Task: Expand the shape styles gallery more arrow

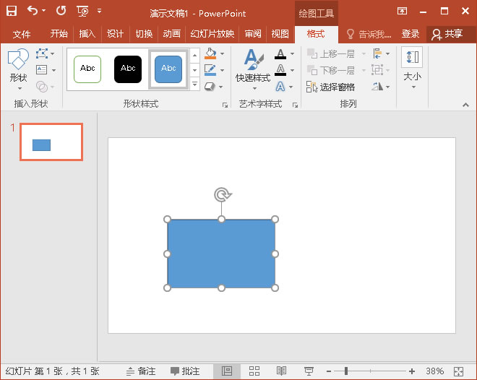Action: pyautogui.click(x=194, y=85)
